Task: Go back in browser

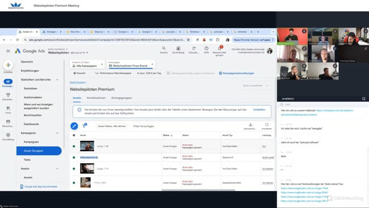Action: click(4, 40)
